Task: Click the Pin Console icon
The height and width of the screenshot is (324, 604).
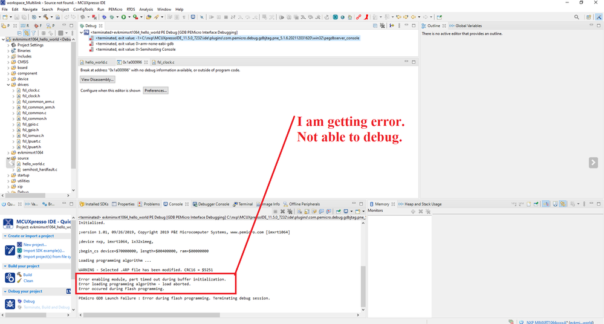Action: pyautogui.click(x=338, y=211)
